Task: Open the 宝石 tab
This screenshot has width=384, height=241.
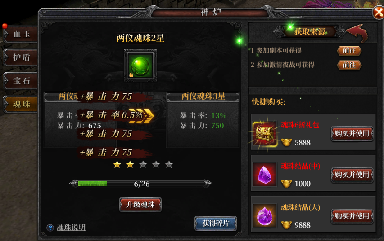Action: pos(20,81)
